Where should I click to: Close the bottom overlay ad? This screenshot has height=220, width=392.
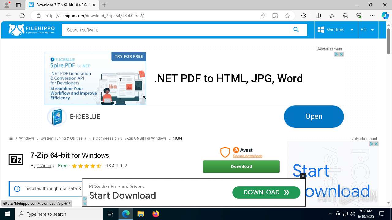(303, 176)
